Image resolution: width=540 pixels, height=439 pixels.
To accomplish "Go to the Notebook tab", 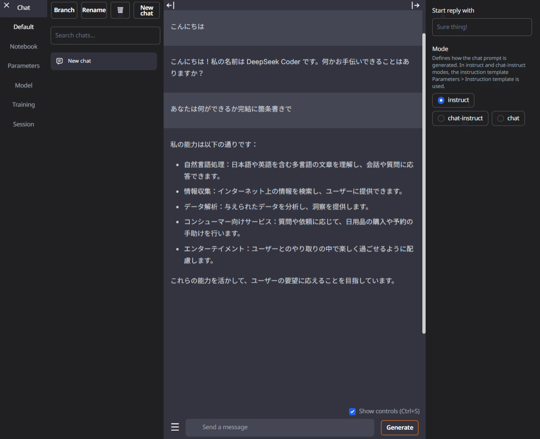I will click(23, 46).
